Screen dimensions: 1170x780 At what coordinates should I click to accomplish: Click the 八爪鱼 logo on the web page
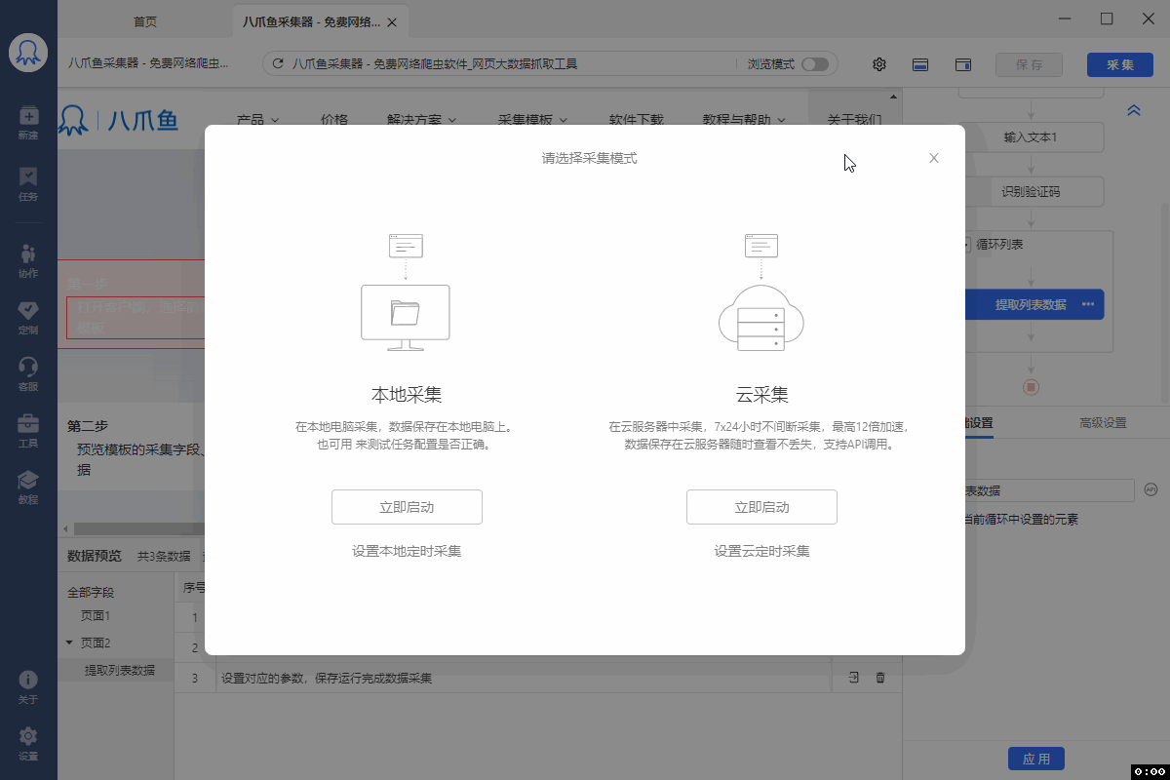119,120
